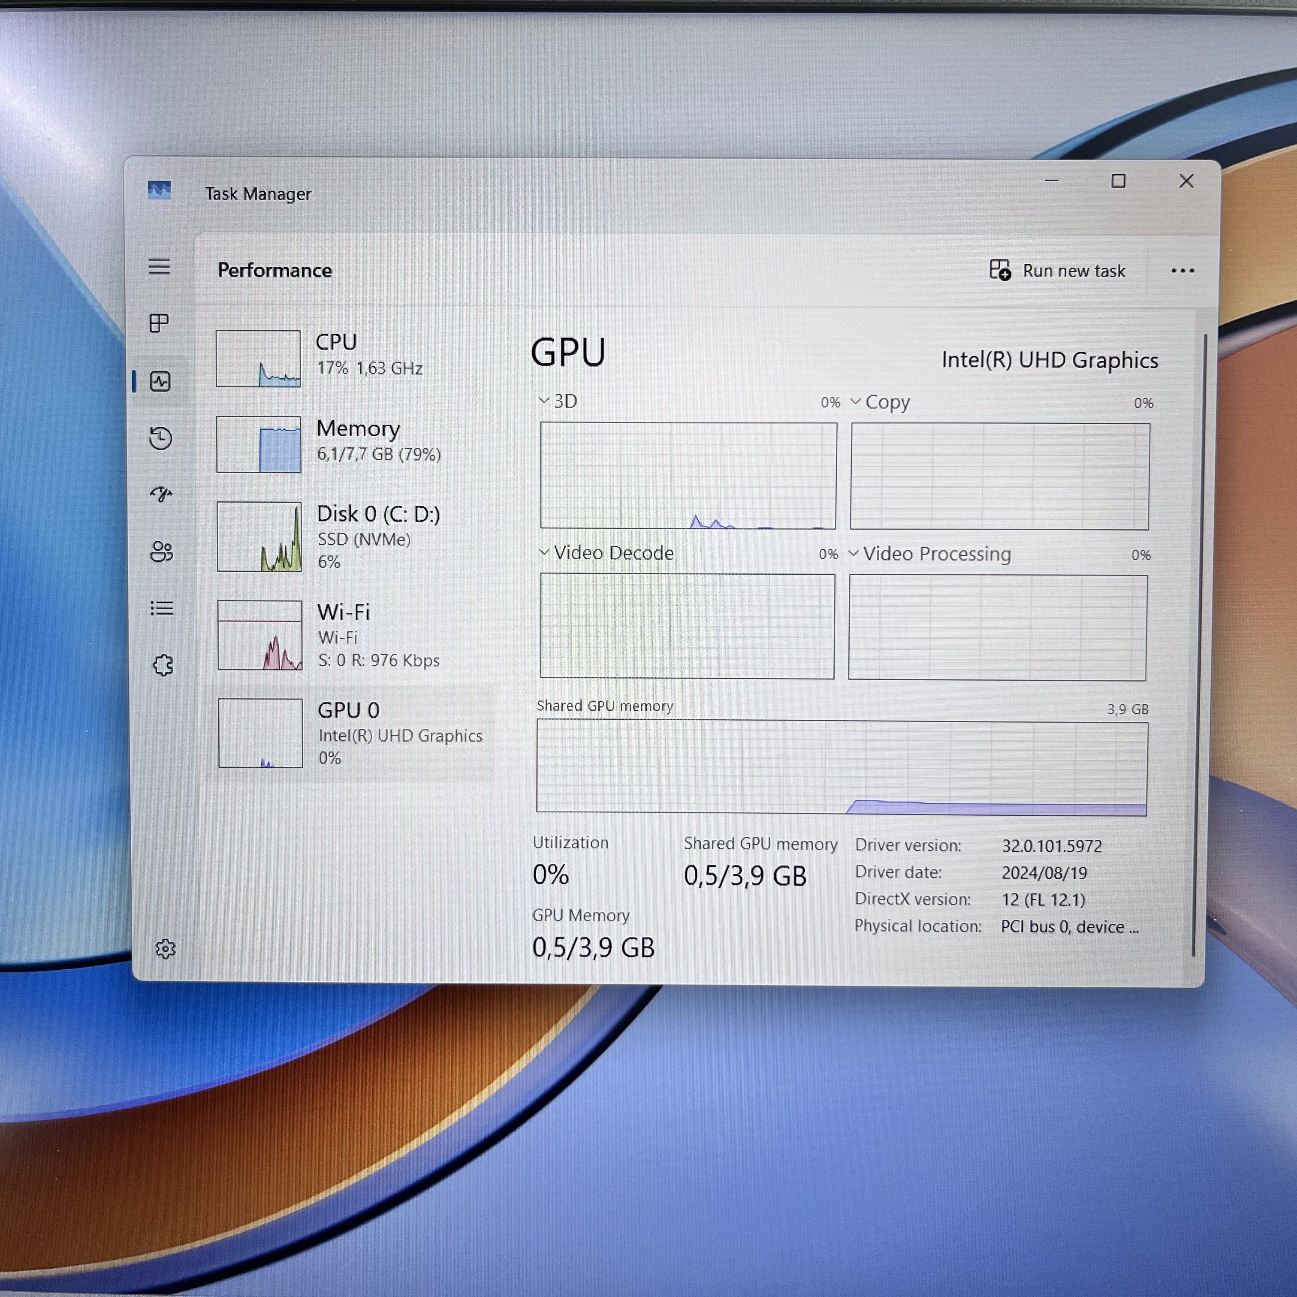The width and height of the screenshot is (1297, 1297).
Task: Go to Processes page icon
Action: pos(159,323)
